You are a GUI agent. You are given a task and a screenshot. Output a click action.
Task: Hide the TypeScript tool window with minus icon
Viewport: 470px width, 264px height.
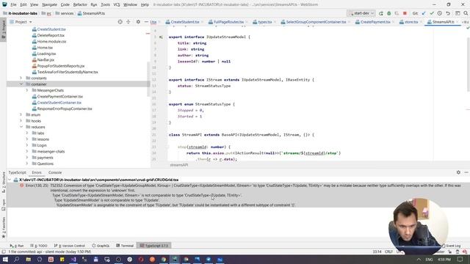point(466,172)
